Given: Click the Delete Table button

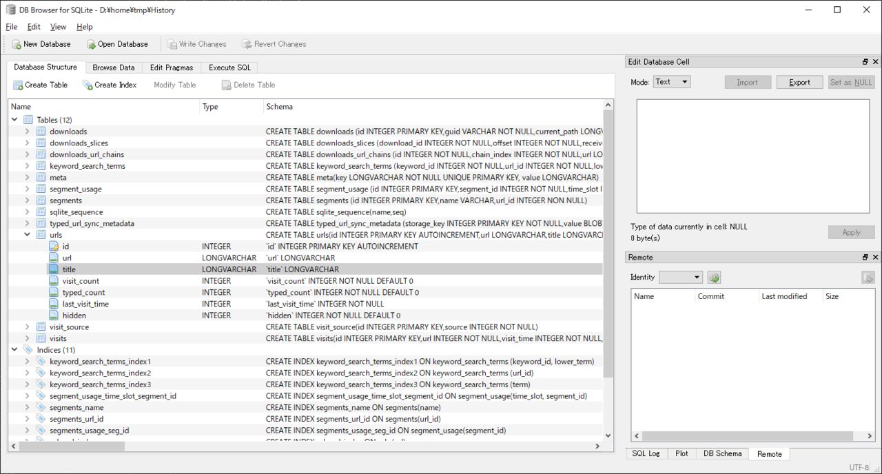Looking at the screenshot, I should pyautogui.click(x=248, y=85).
